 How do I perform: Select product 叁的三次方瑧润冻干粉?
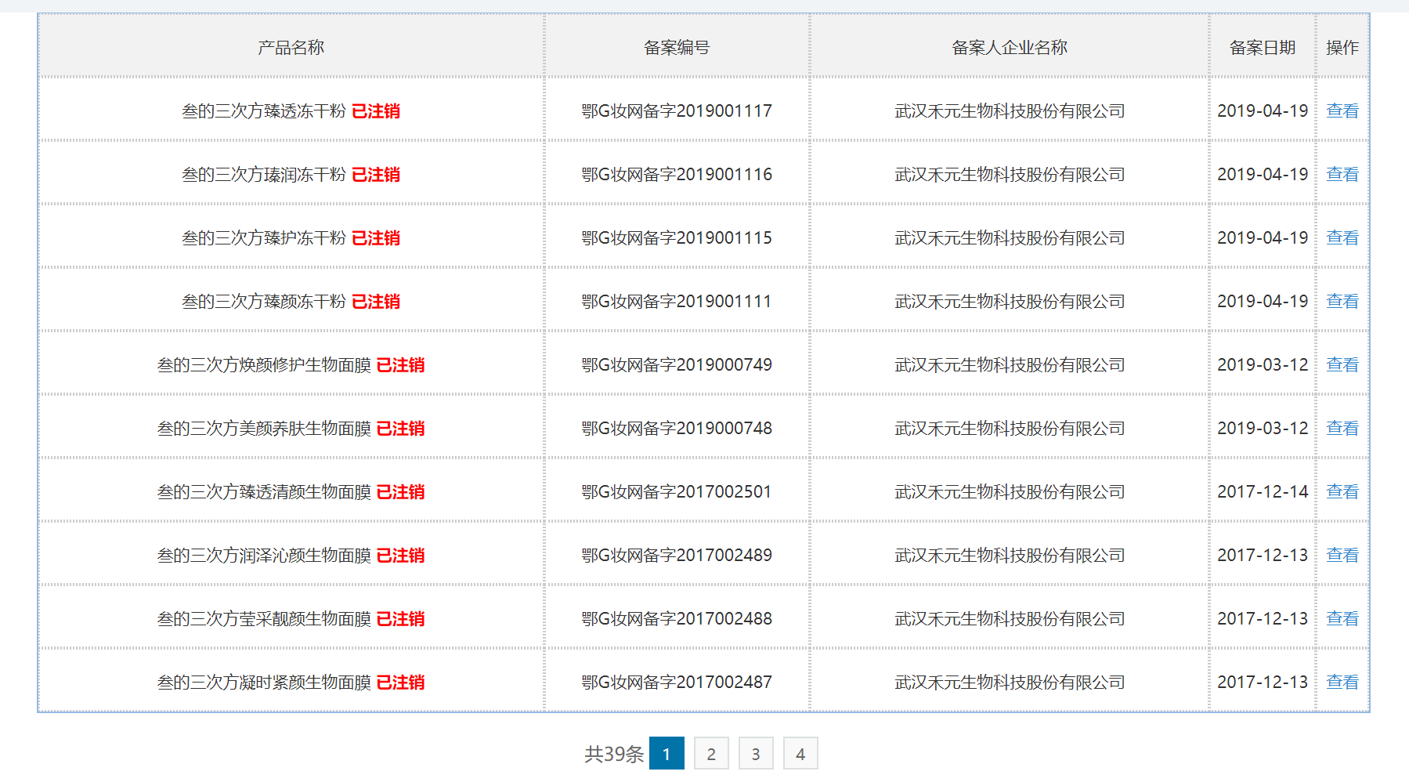(x=264, y=174)
